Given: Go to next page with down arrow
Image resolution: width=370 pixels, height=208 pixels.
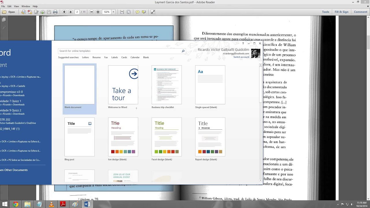Looking at the screenshot, I should coord(70,12).
